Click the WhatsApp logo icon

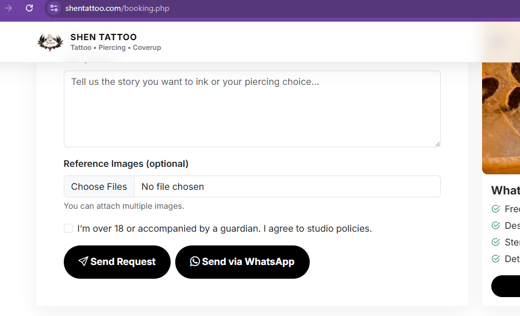coord(195,262)
